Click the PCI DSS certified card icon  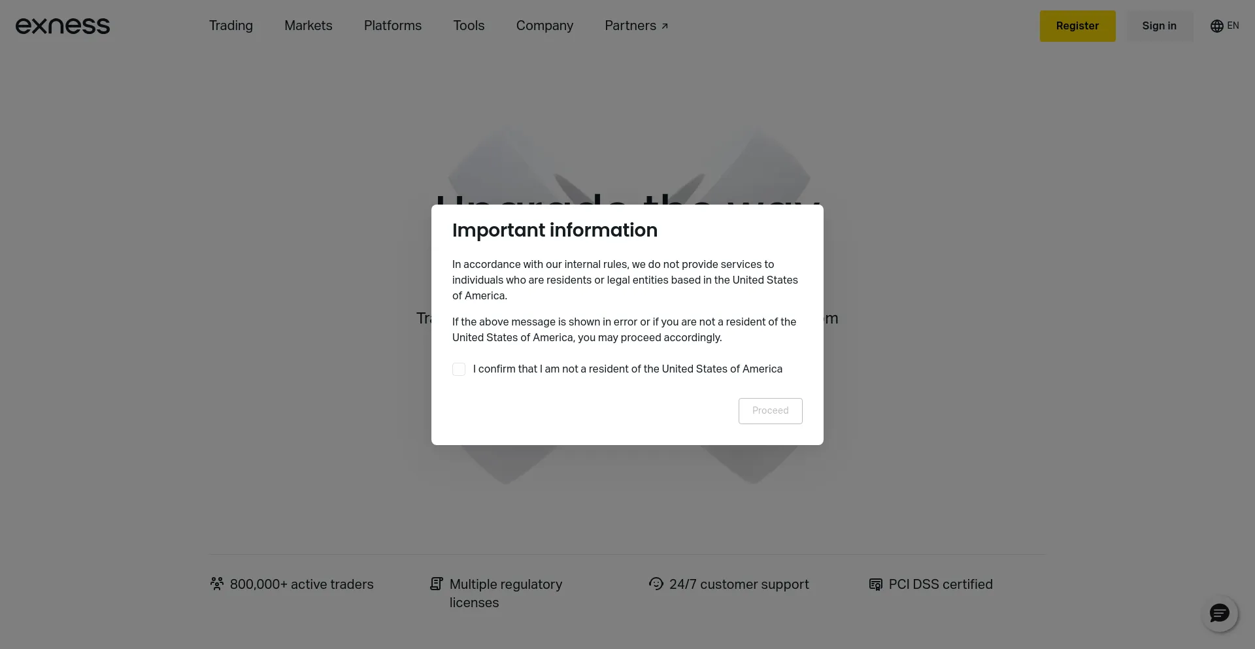875,584
